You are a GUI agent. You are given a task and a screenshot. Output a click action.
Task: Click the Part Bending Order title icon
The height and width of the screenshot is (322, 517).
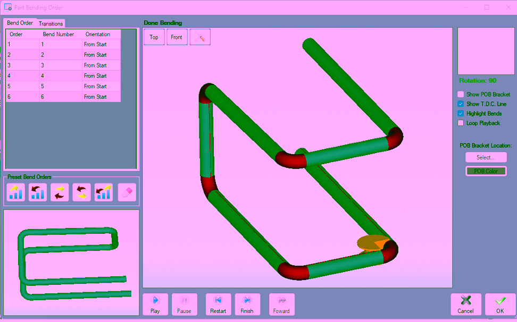click(x=8, y=7)
